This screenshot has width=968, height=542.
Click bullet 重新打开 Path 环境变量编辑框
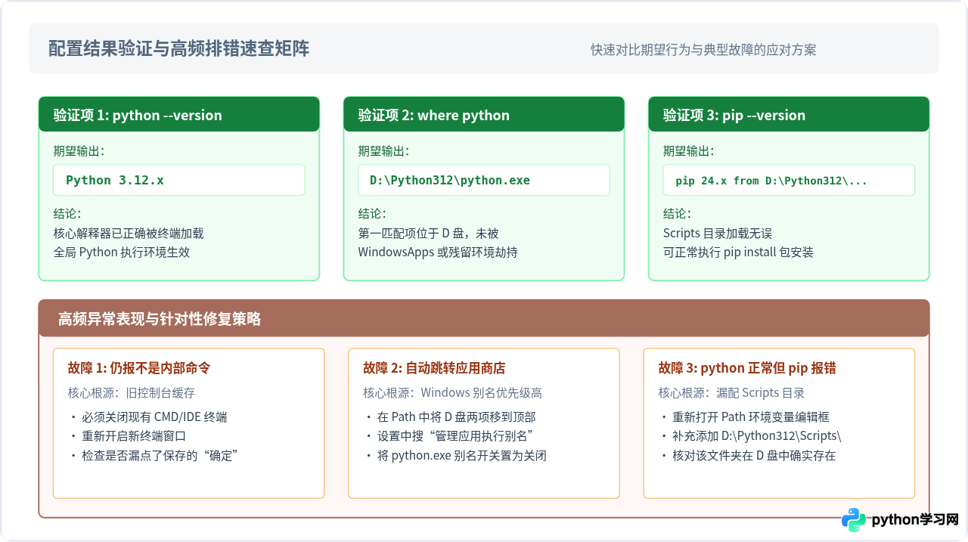click(x=745, y=417)
